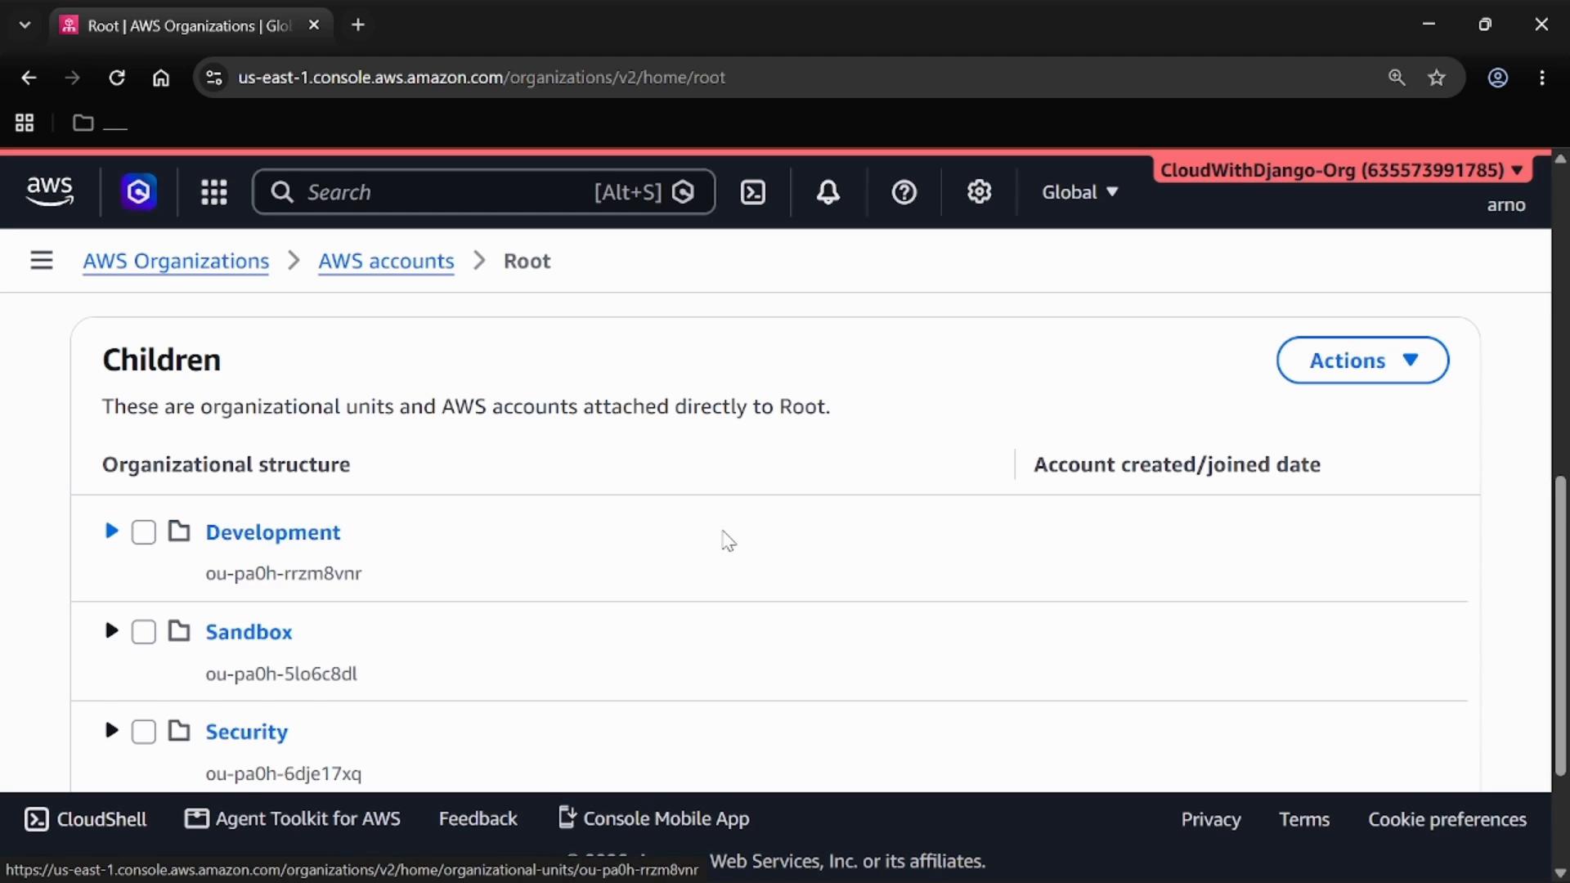Open the AWS services grid menu
The height and width of the screenshot is (883, 1570).
click(x=214, y=192)
